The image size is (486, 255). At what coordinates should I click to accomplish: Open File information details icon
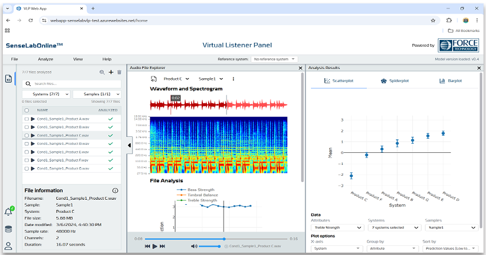115,191
